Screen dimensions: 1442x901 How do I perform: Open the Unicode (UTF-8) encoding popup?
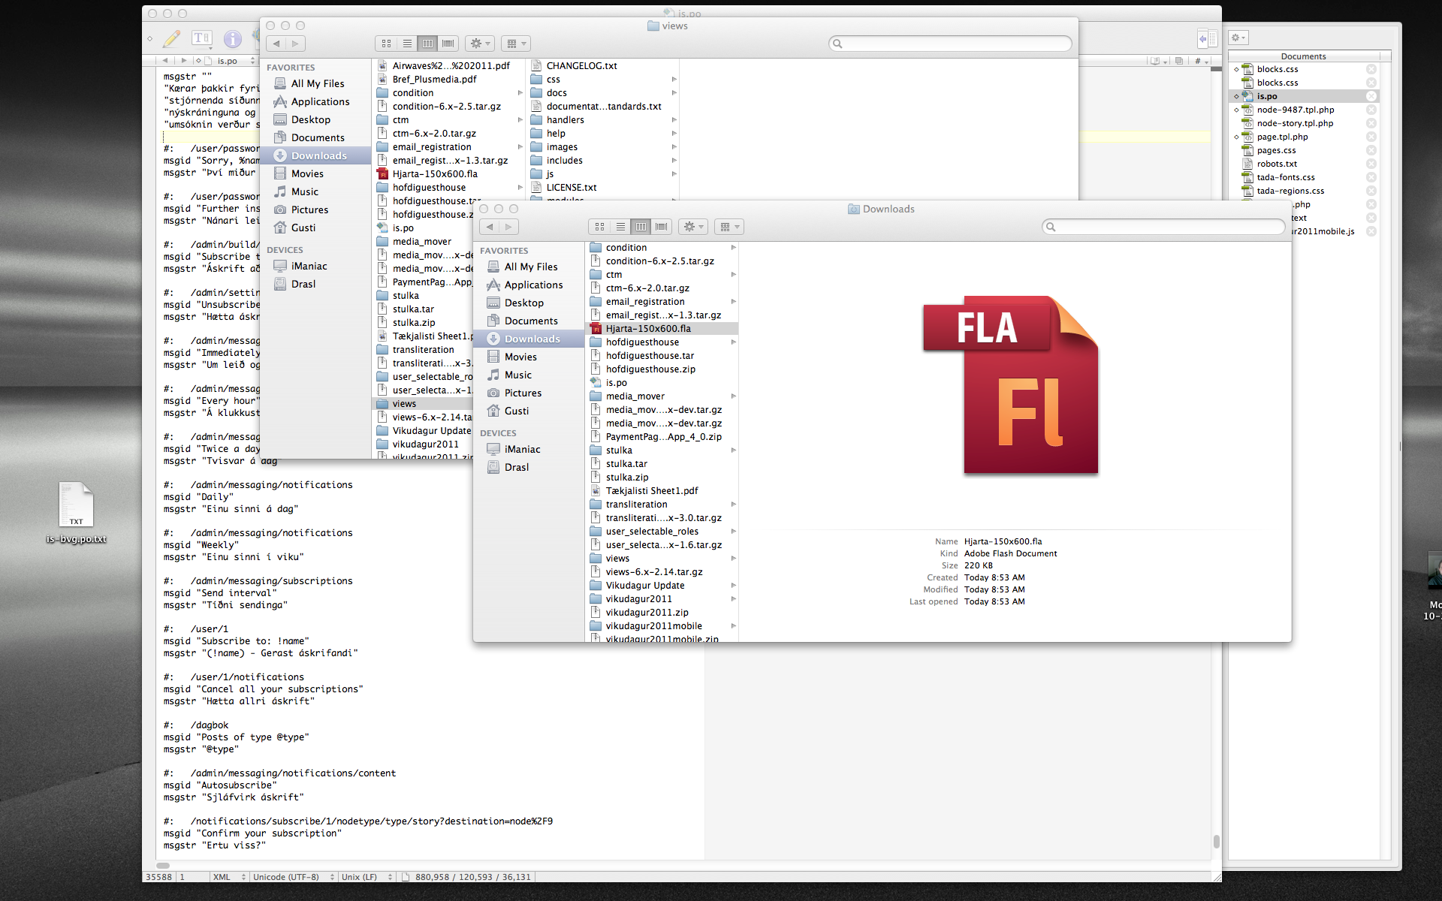[292, 876]
